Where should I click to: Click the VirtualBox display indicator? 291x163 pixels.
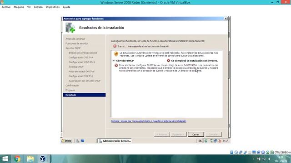pos(254,152)
